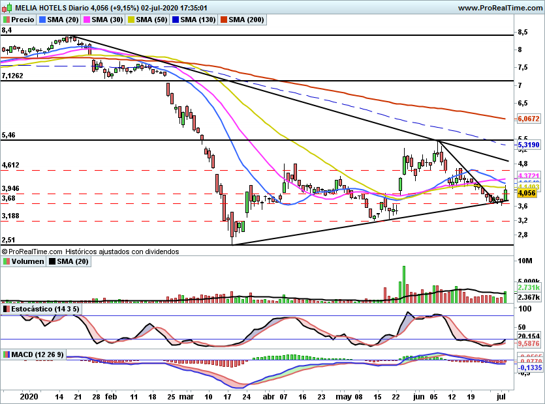Click the dark blue SMA (130) legend icon

[175, 20]
